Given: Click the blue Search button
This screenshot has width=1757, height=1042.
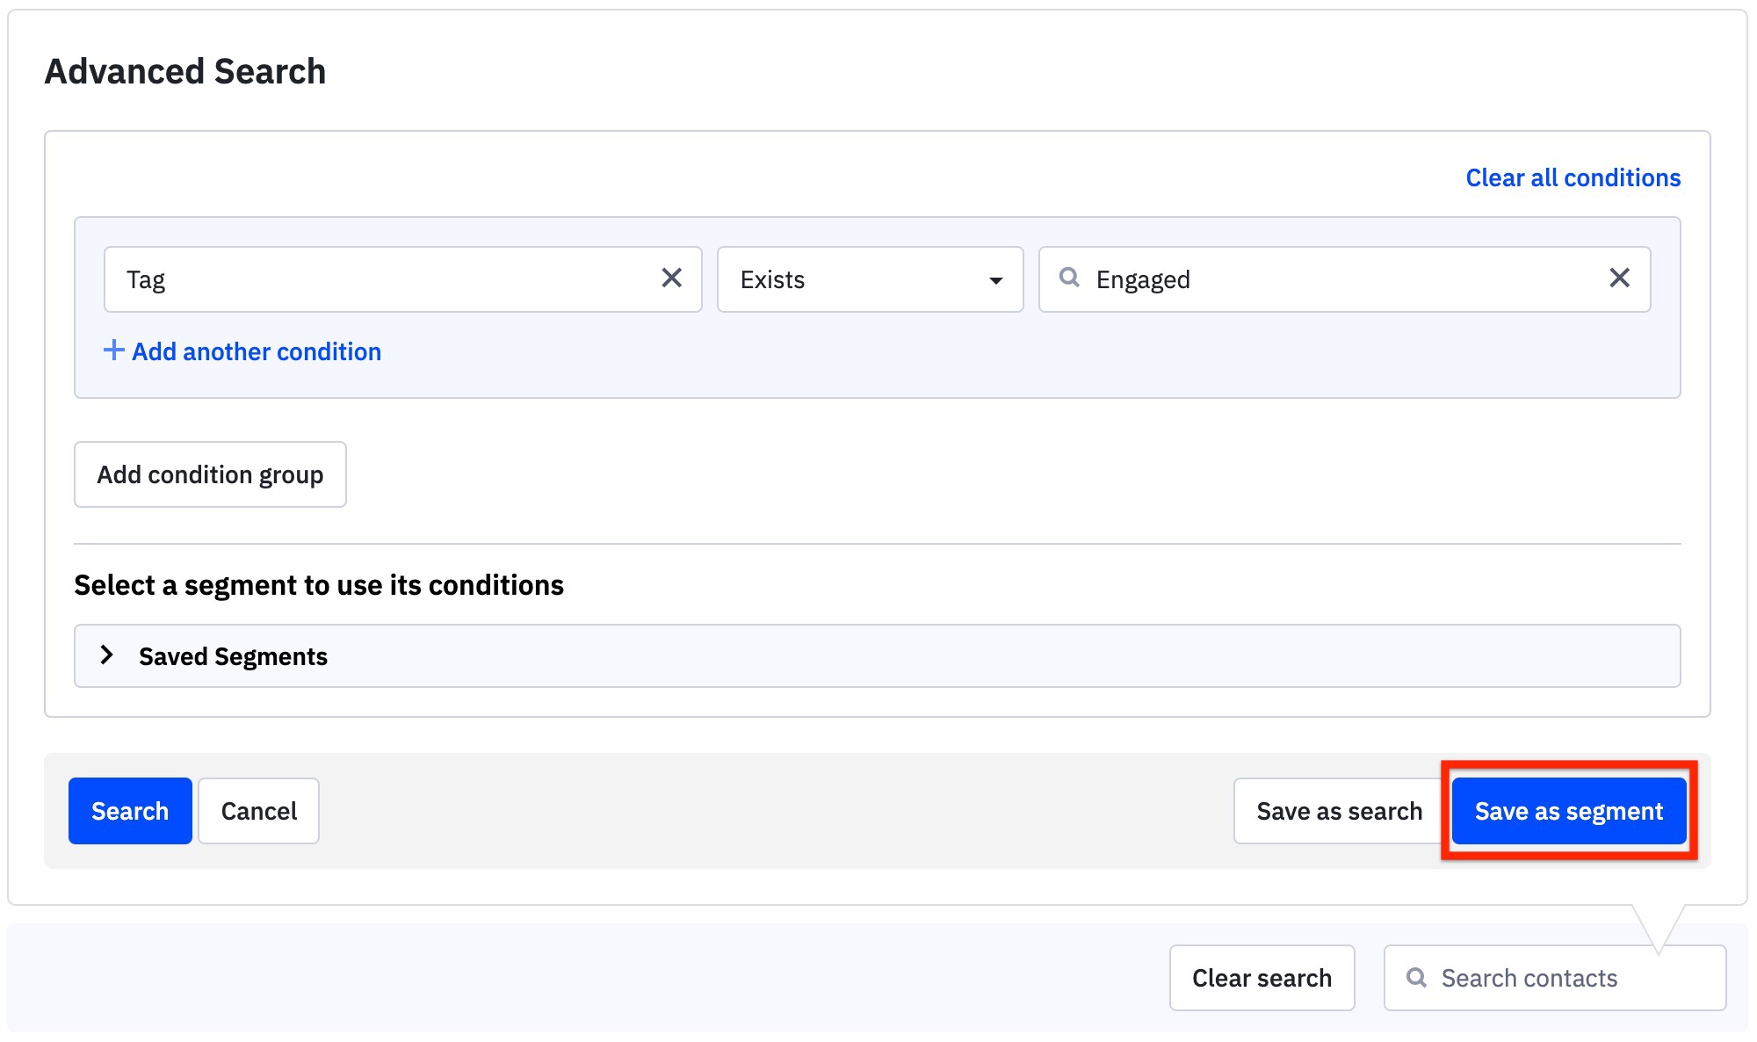Looking at the screenshot, I should pos(130,811).
